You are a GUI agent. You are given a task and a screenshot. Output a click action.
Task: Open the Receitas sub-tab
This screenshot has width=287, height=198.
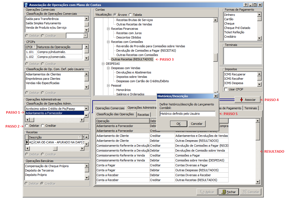143,115
